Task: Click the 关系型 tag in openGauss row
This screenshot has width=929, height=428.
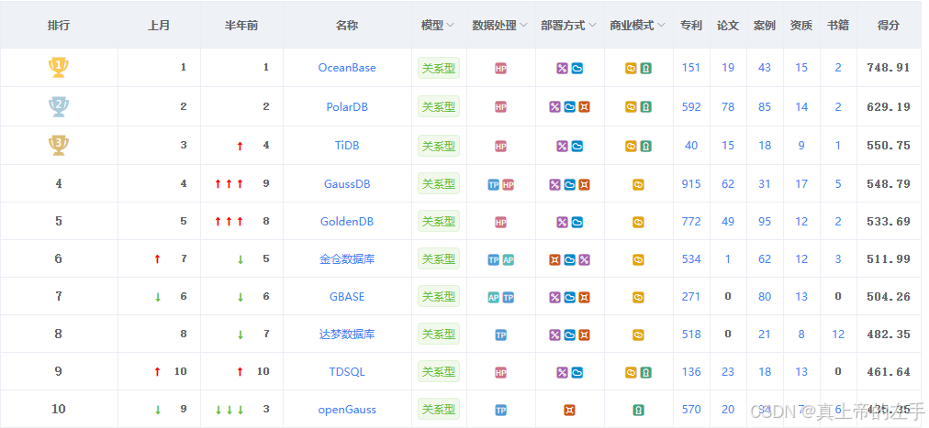Action: pyautogui.click(x=439, y=409)
